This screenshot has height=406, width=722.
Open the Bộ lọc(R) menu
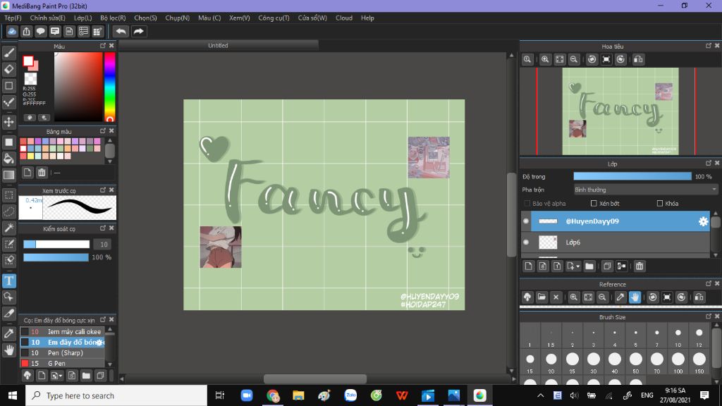(x=113, y=18)
